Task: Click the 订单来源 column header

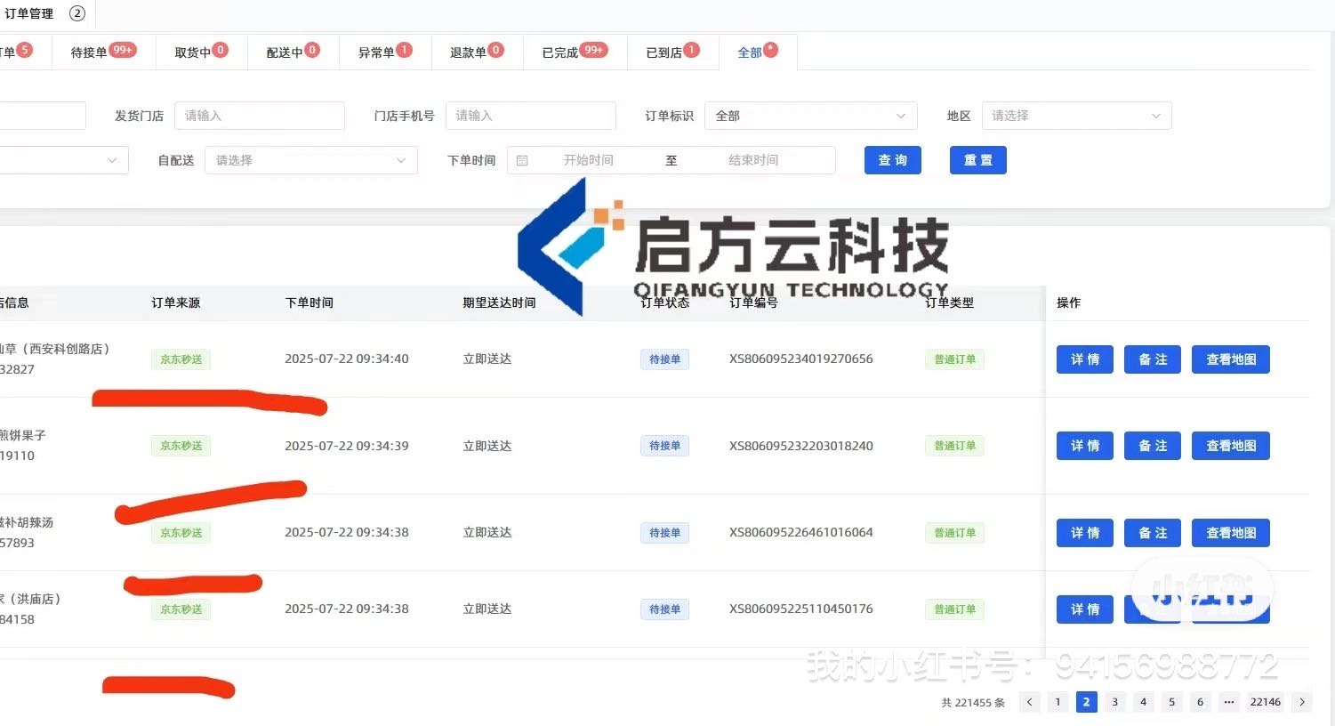Action: click(x=176, y=302)
